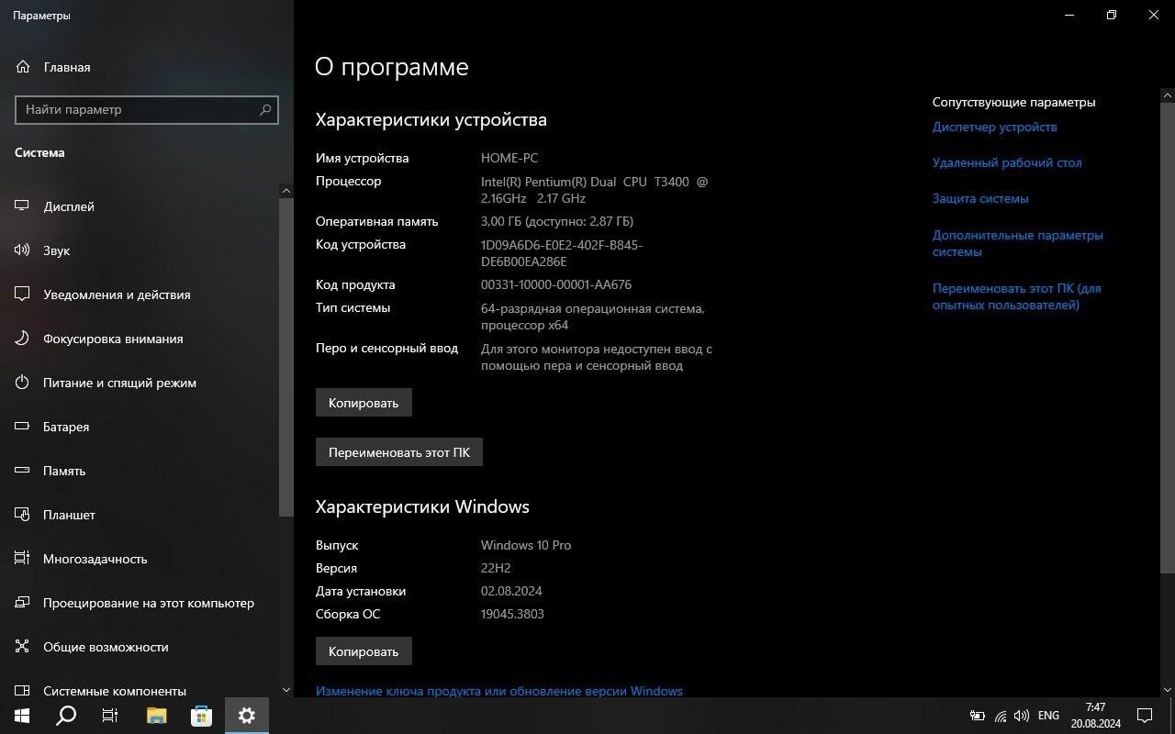This screenshot has width=1175, height=734.
Task: Click Копировать under Характеристики Windows
Action: pyautogui.click(x=364, y=651)
